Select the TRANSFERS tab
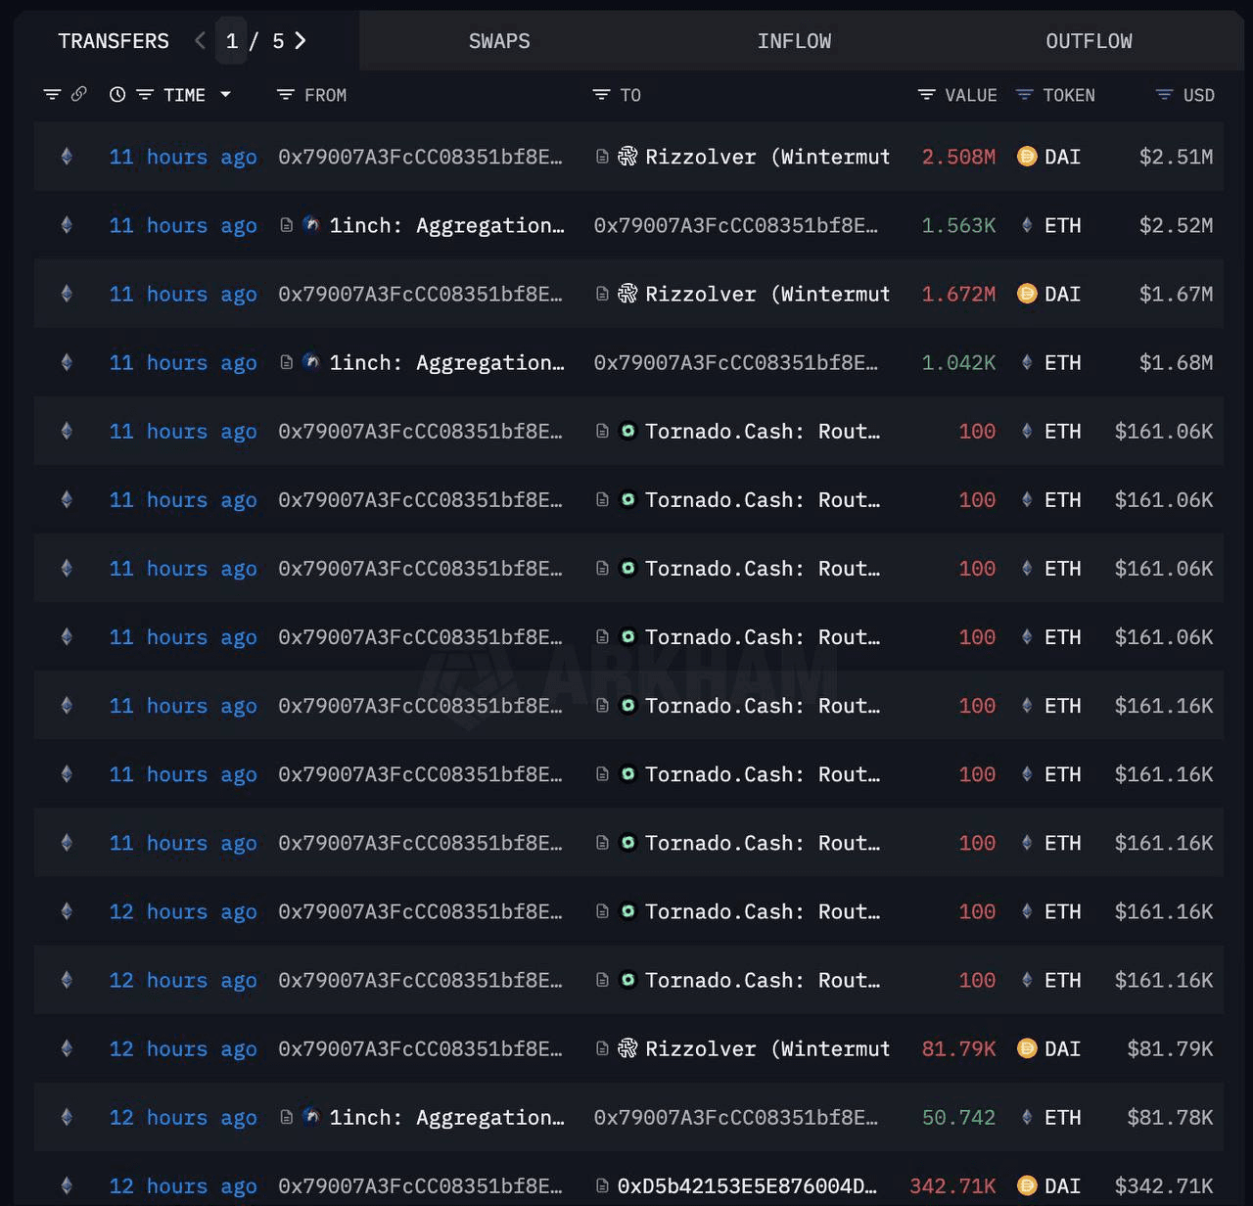The image size is (1253, 1206). point(114,41)
